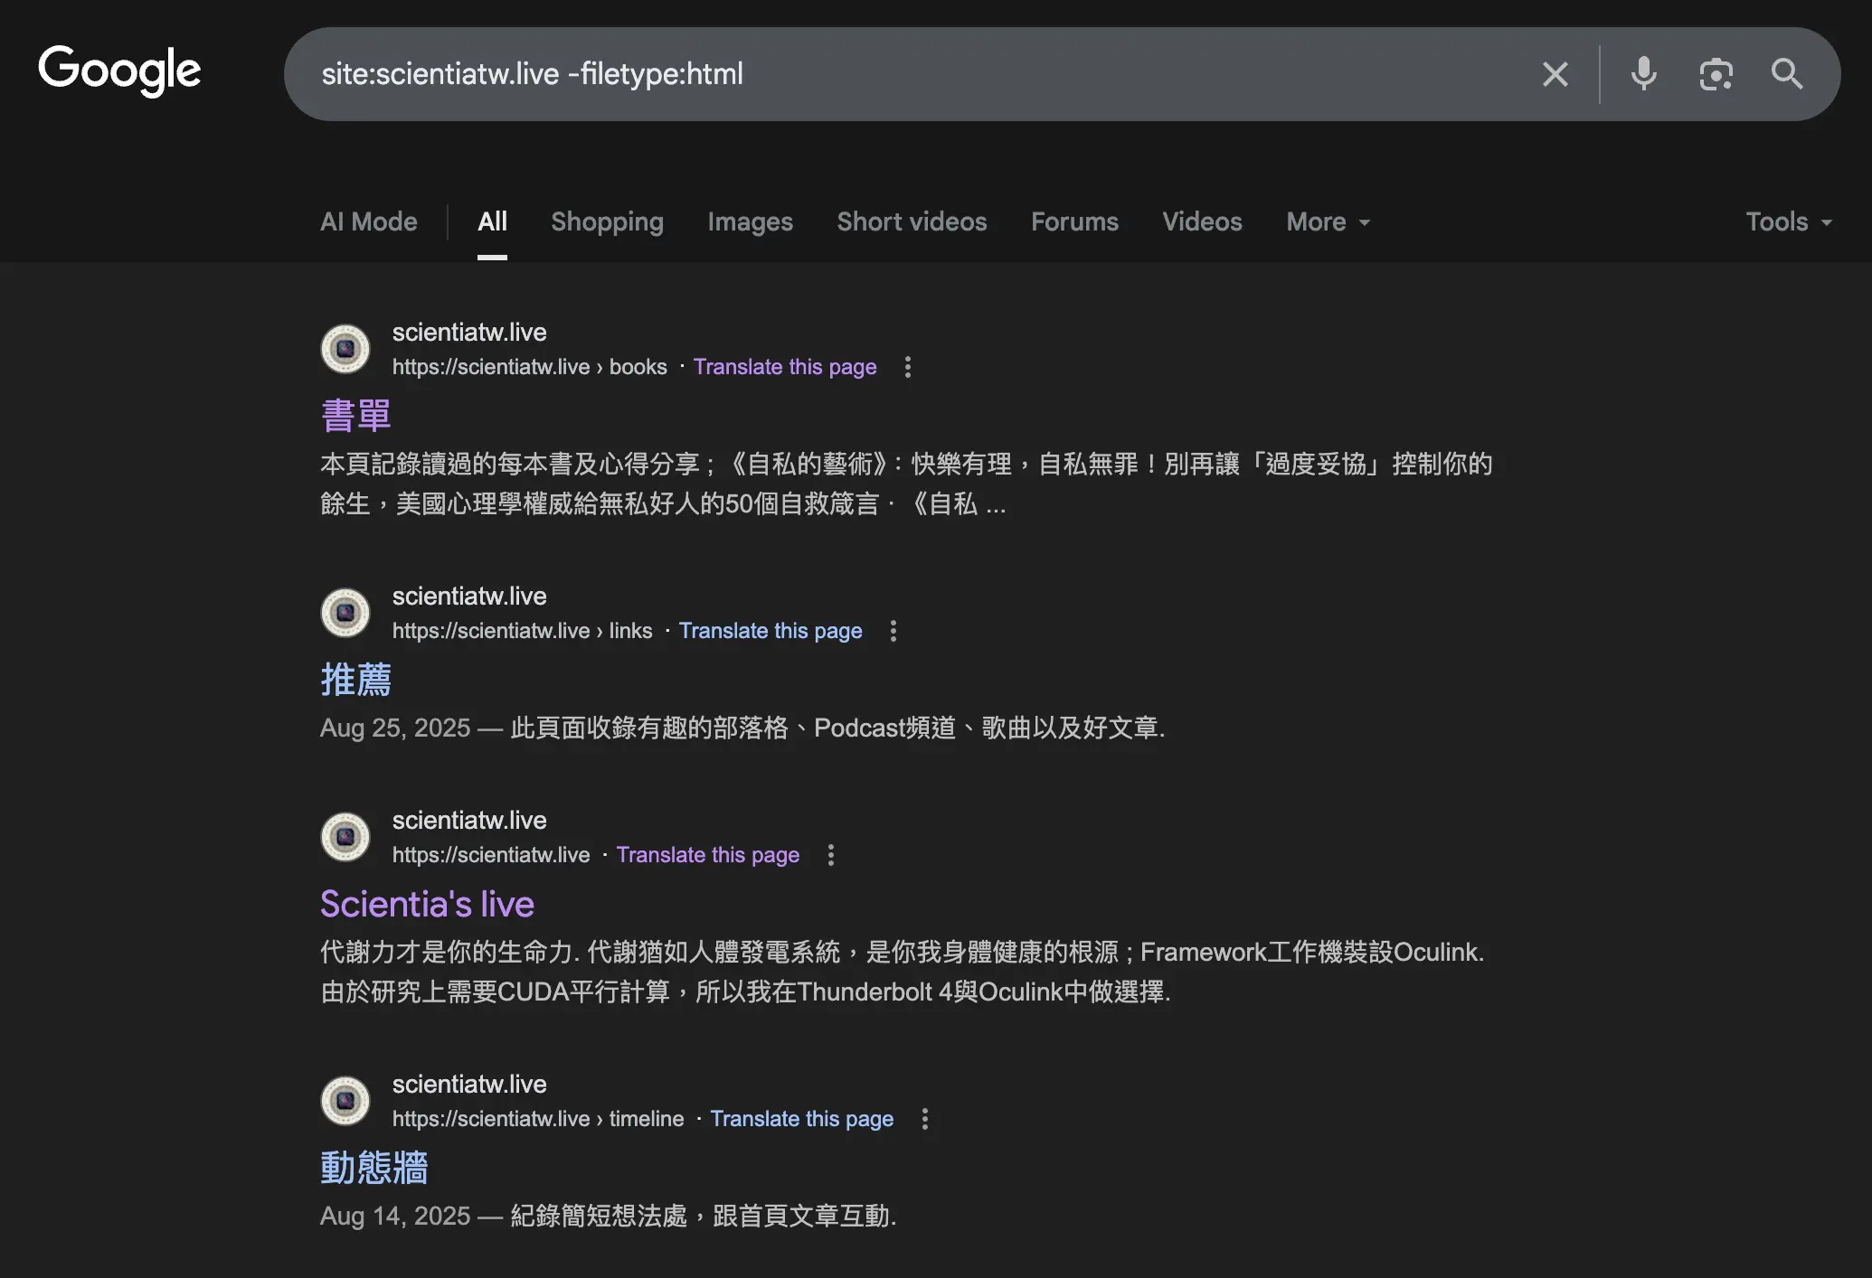Switch to the Images tab

pos(750,222)
